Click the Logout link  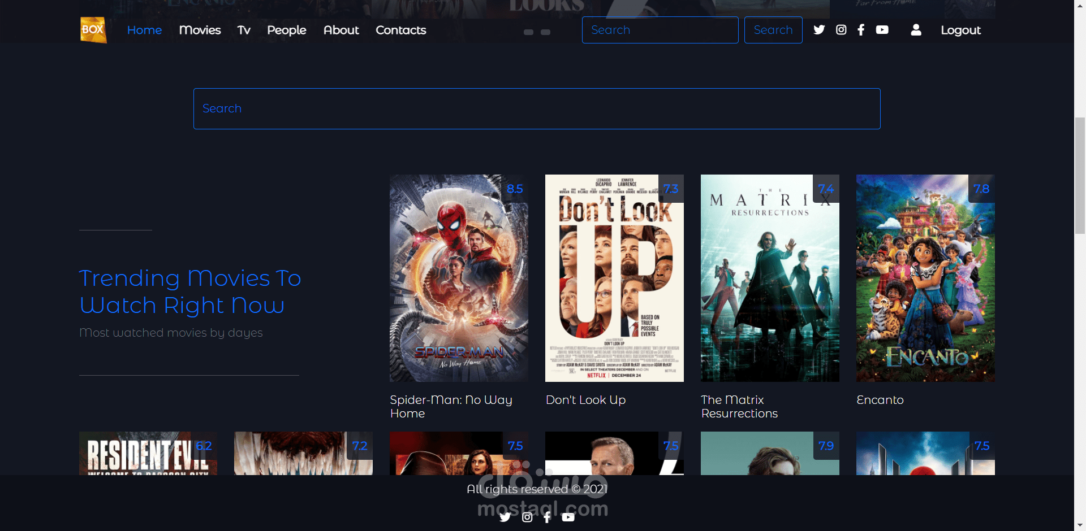tap(961, 30)
